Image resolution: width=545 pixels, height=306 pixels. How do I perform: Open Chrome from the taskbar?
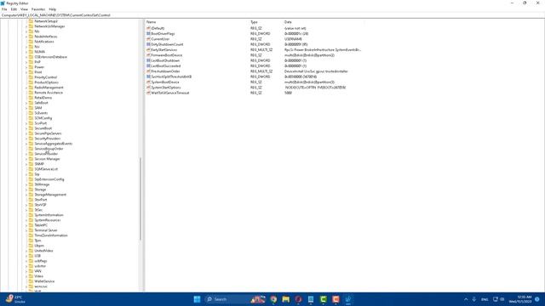tap(273, 299)
